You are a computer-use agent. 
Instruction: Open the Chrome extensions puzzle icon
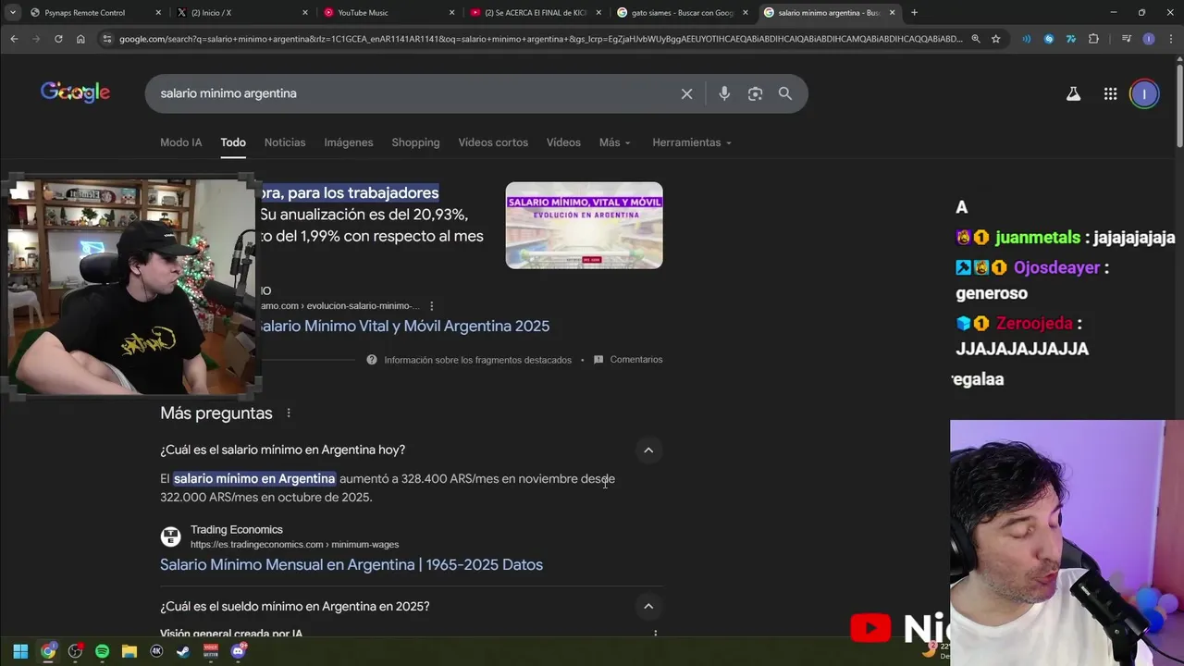click(x=1093, y=39)
